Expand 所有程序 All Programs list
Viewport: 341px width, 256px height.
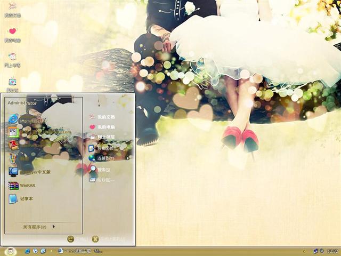click(39, 227)
